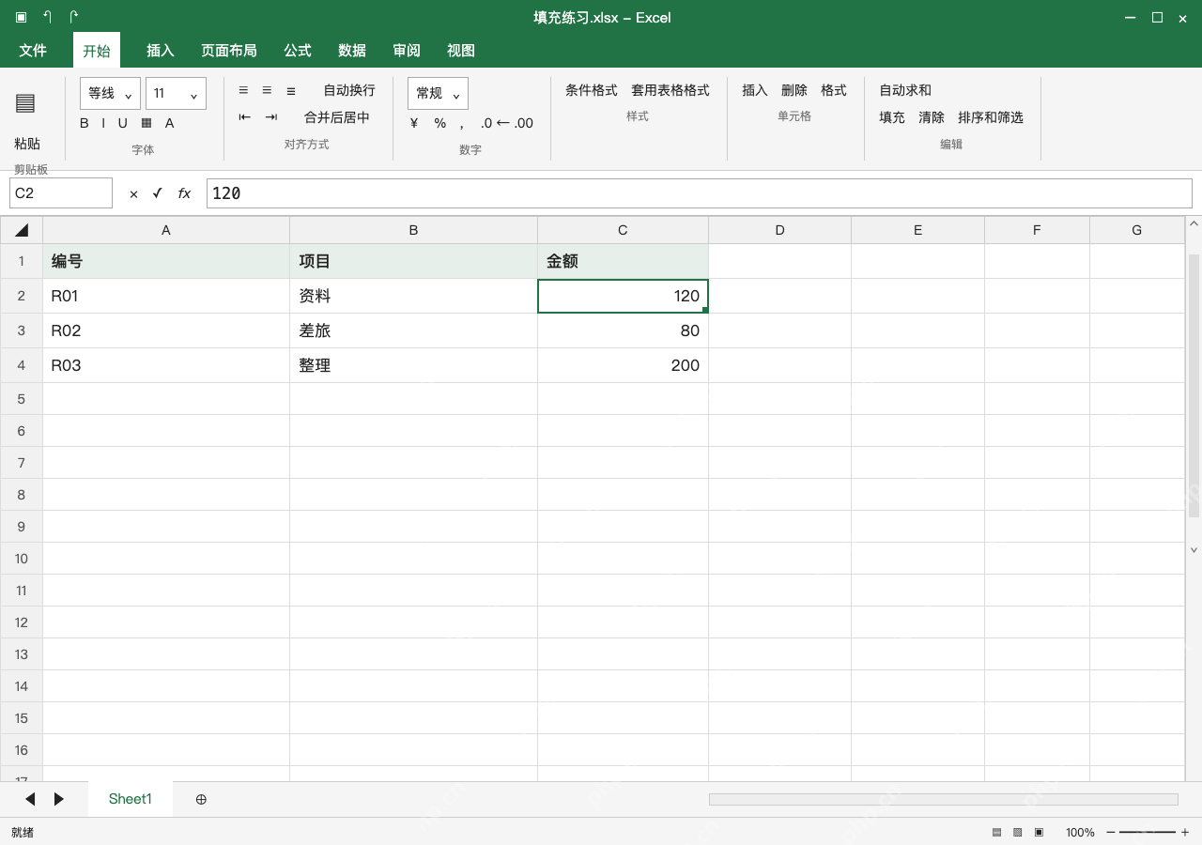This screenshot has width=1202, height=845.
Task: Click the 自动求和 AutoSum button
Action: [905, 90]
